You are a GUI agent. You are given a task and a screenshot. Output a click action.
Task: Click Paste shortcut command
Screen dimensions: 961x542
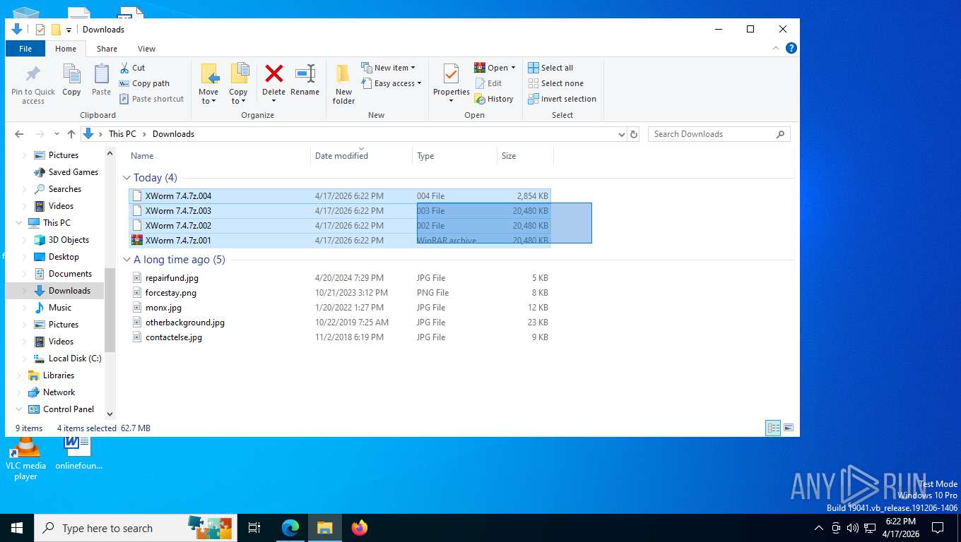pyautogui.click(x=152, y=99)
